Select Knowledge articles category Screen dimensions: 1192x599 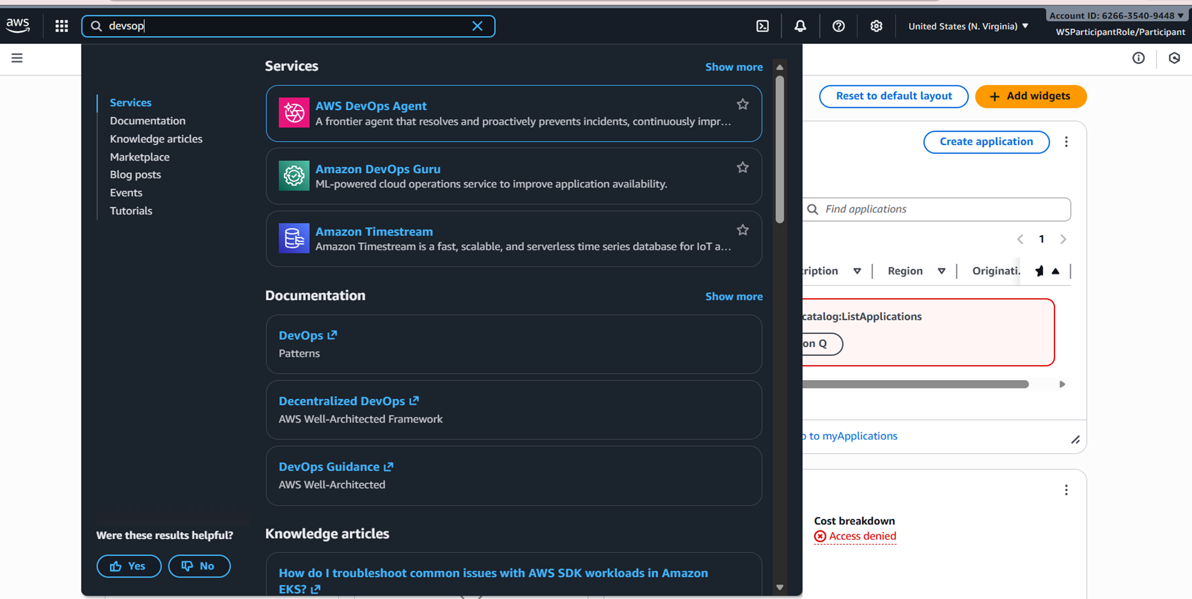(x=156, y=139)
